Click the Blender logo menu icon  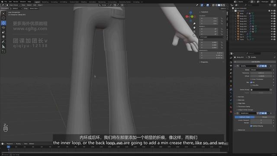tap(2, 2)
